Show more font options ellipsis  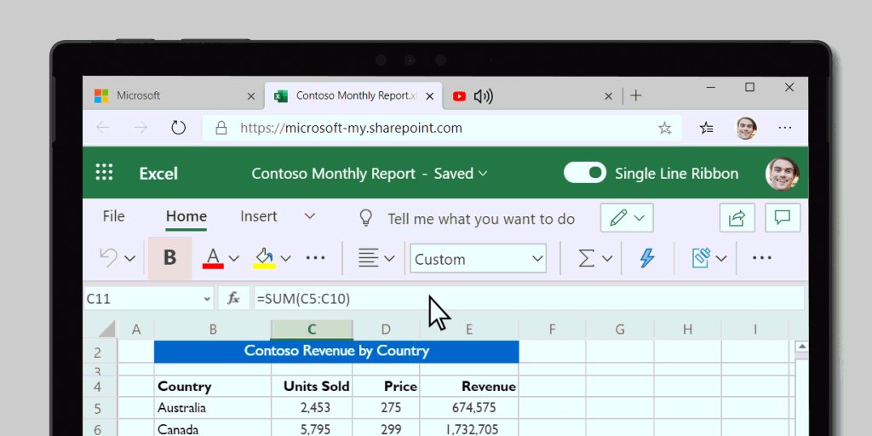[315, 258]
